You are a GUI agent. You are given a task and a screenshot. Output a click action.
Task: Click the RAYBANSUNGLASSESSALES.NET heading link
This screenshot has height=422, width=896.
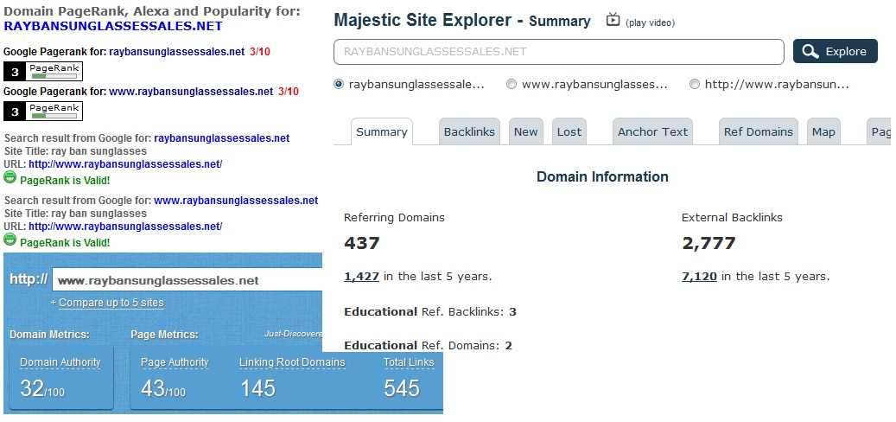point(113,26)
